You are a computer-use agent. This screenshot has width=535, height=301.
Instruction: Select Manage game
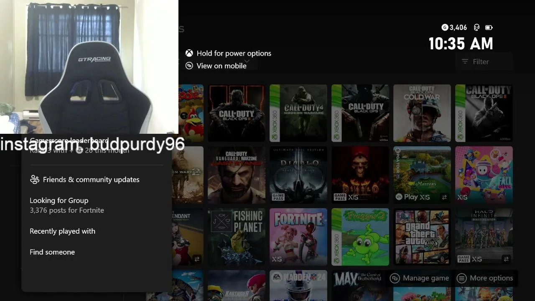click(x=419, y=278)
